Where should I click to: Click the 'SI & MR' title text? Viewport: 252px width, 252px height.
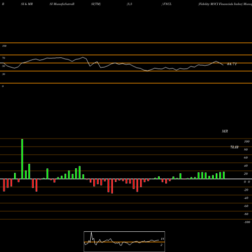[x=27, y=4]
